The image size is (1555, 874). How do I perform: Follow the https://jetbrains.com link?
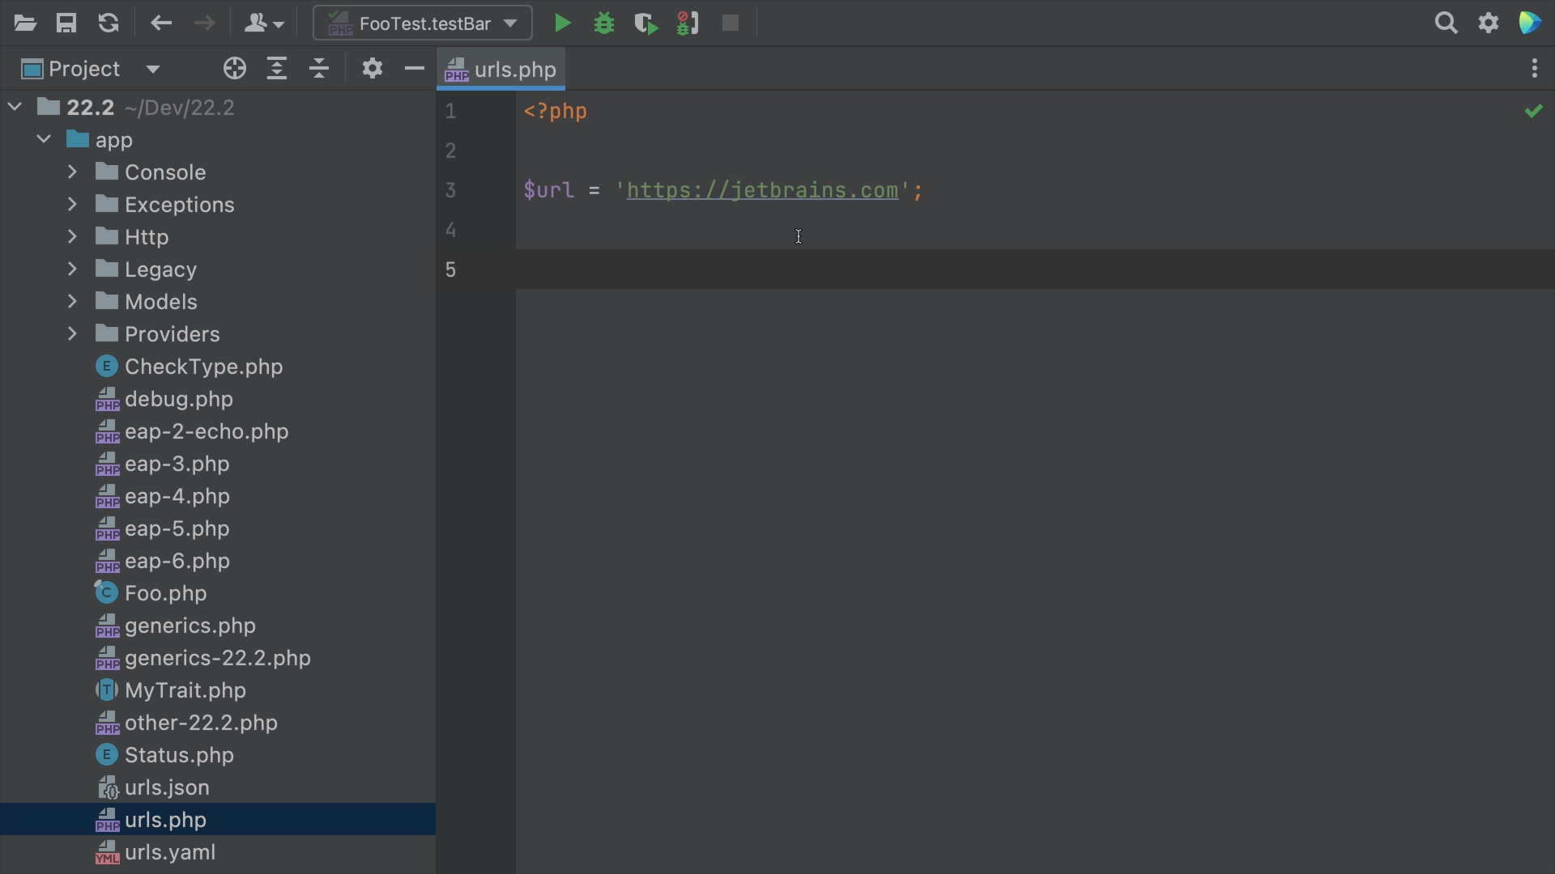761,191
